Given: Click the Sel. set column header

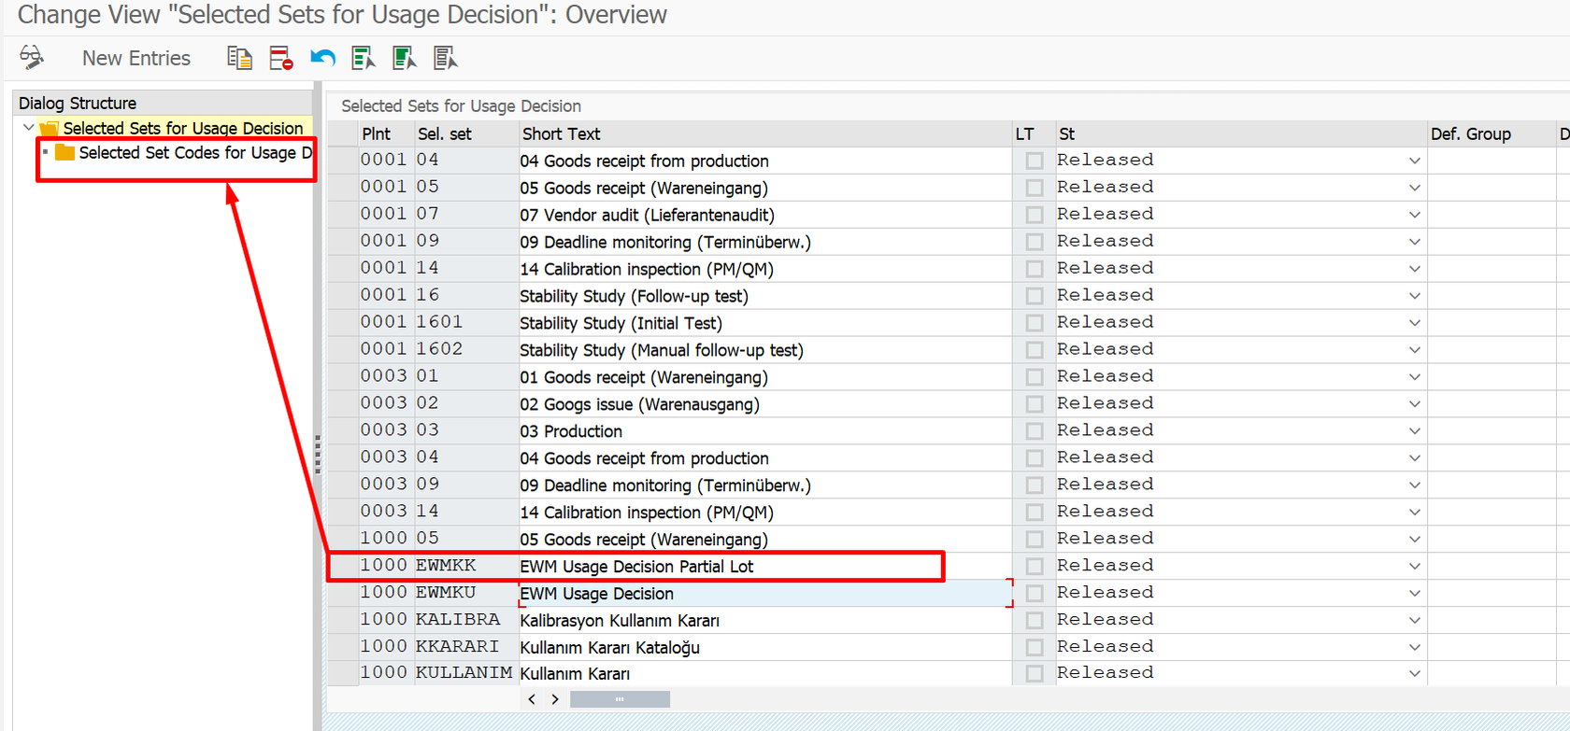Looking at the screenshot, I should click(466, 134).
